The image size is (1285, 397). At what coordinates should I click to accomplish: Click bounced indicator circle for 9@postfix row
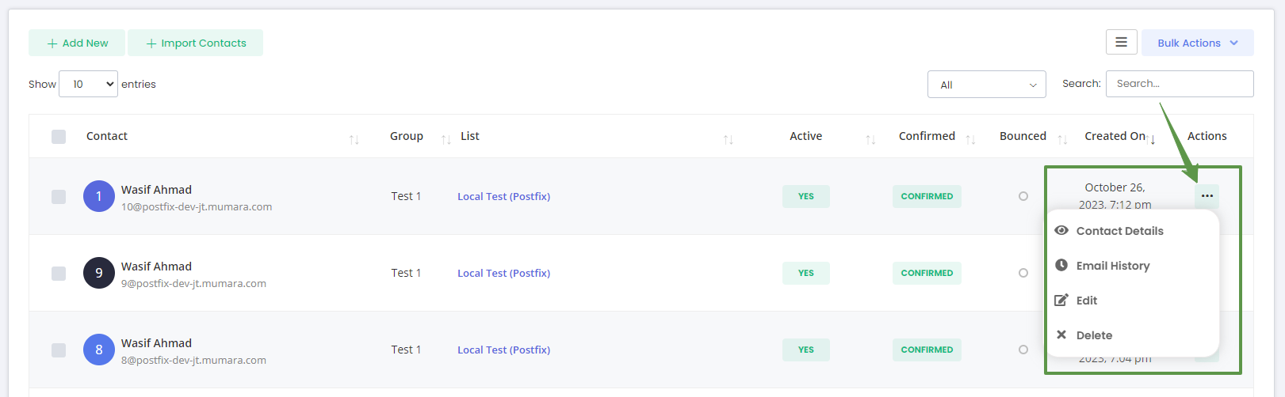1023,273
